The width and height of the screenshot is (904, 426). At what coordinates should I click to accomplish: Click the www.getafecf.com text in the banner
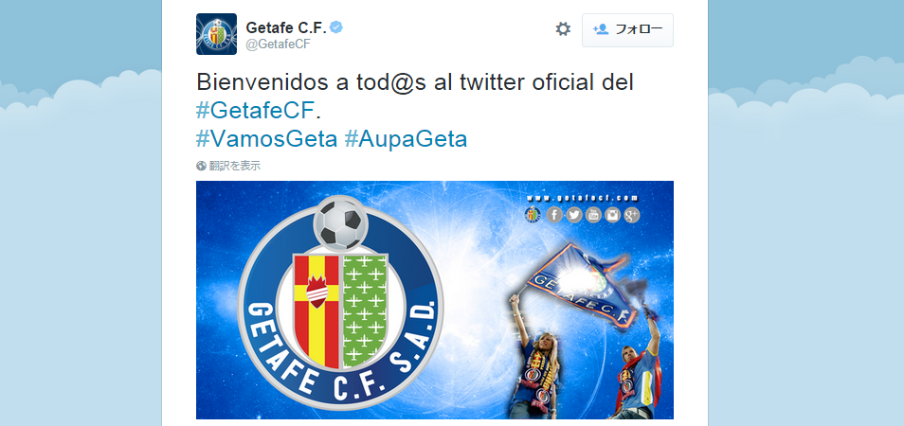point(583,198)
